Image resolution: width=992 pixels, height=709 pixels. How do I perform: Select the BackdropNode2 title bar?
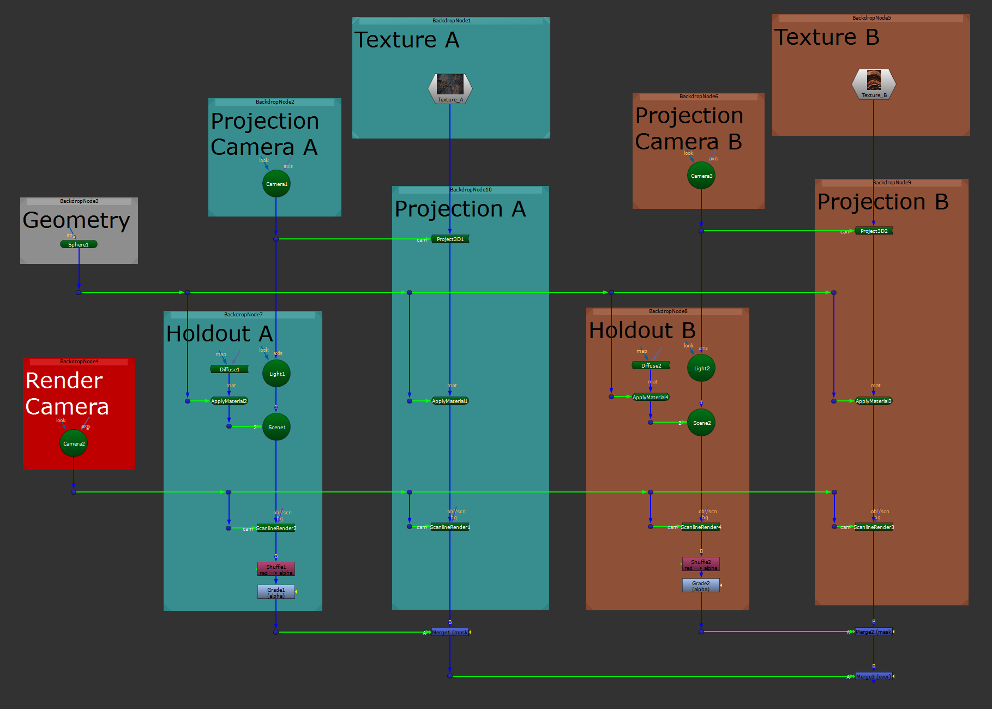(x=275, y=102)
